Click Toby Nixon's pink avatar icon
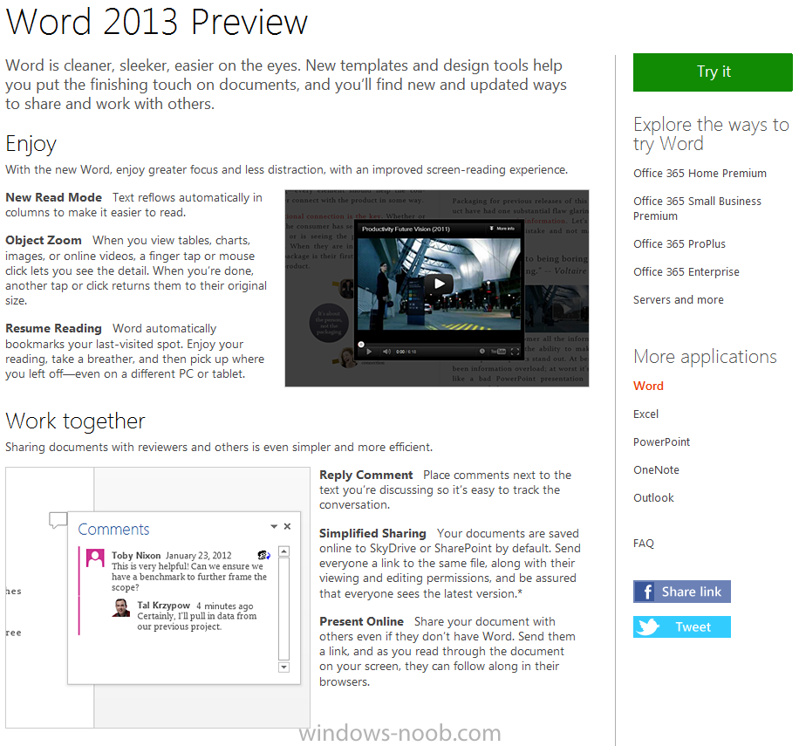The image size is (799, 746). point(95,558)
